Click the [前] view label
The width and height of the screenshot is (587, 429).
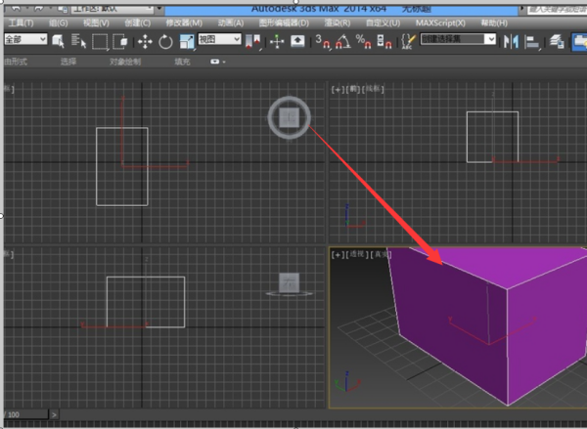point(353,89)
